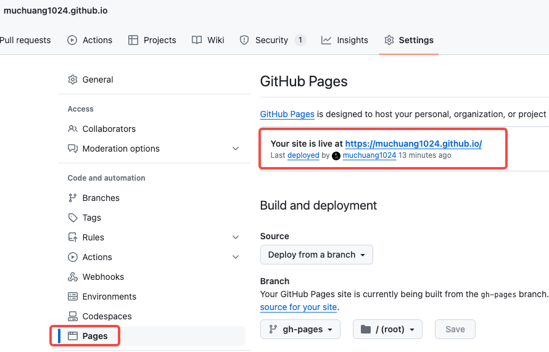The width and height of the screenshot is (549, 352).
Task: Select the Settings tab
Action: coord(409,40)
